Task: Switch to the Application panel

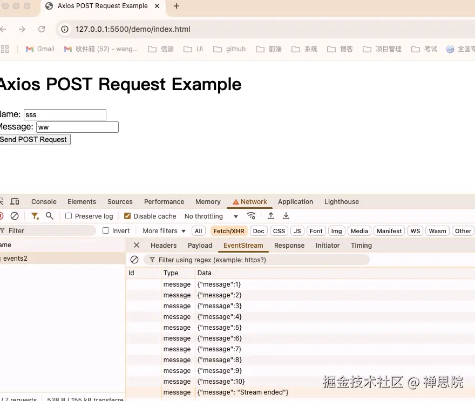Action: [x=295, y=202]
